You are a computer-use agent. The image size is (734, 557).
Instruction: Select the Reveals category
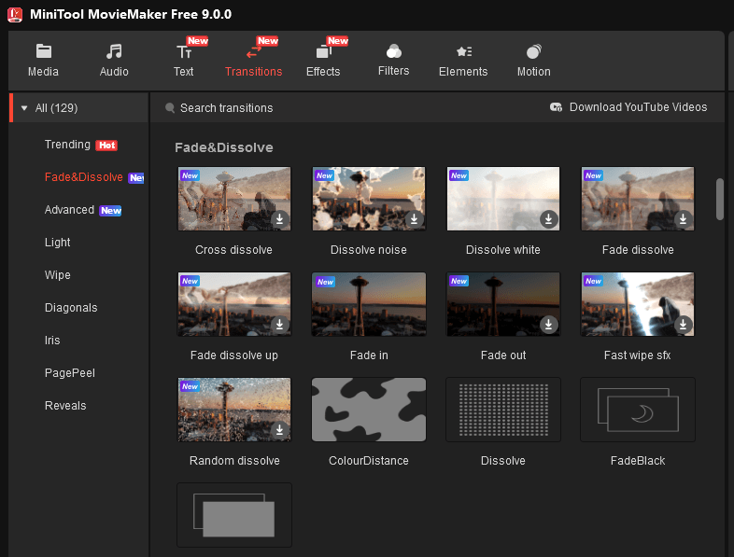[x=65, y=406]
